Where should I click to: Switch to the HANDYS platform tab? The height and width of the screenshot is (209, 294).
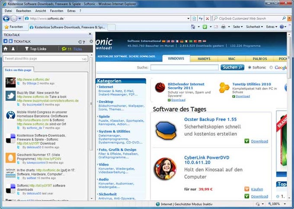coord(204,59)
